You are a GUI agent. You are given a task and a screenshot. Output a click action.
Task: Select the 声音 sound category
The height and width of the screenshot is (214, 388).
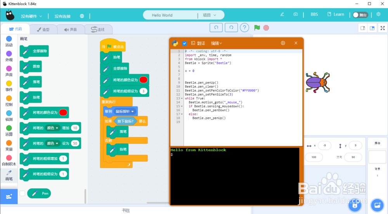pos(9,71)
